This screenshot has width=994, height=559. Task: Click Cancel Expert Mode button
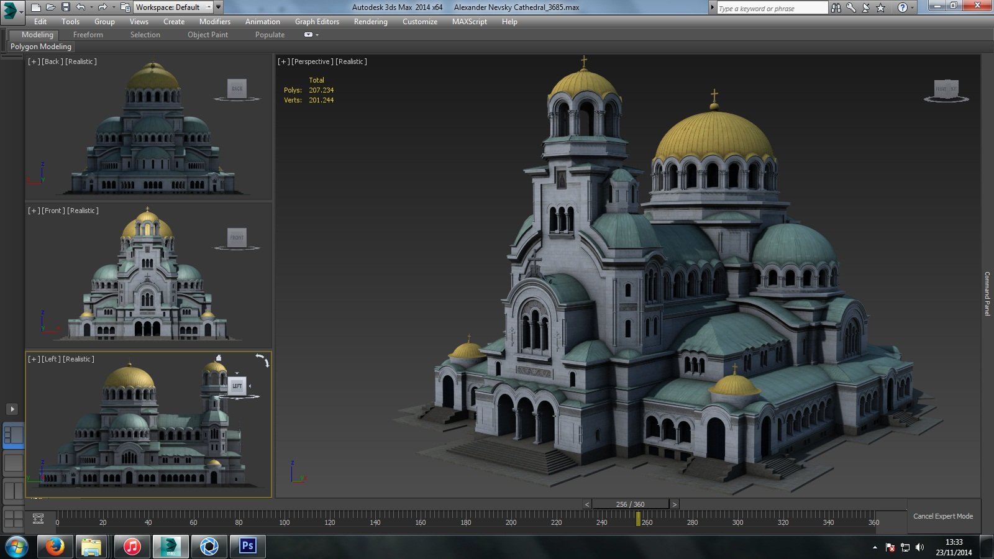(943, 516)
